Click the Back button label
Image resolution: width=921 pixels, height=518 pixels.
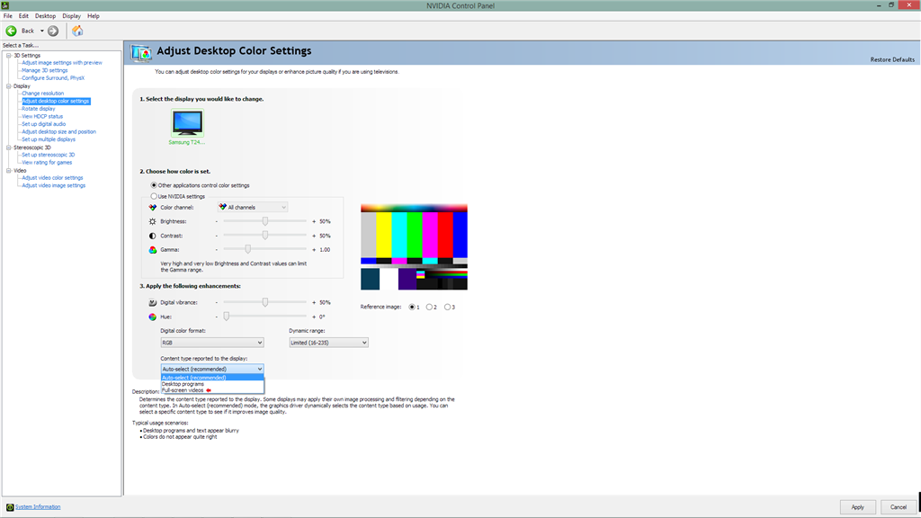[28, 31]
